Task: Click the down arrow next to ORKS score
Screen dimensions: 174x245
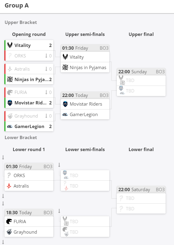Action: (x=46, y=56)
